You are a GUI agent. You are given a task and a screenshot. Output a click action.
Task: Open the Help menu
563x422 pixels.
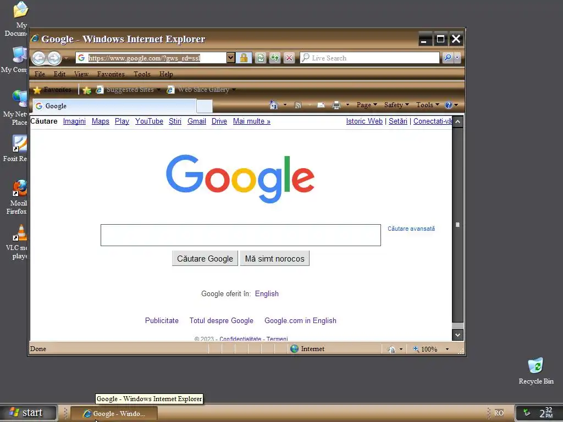coord(166,74)
